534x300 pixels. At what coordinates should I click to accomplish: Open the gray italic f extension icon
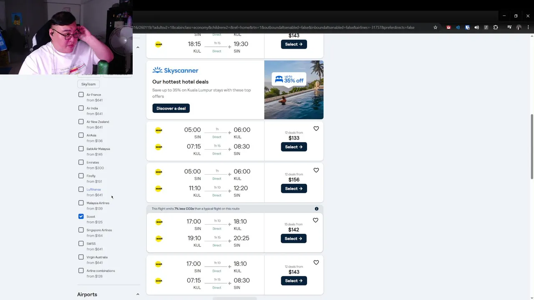tap(486, 27)
